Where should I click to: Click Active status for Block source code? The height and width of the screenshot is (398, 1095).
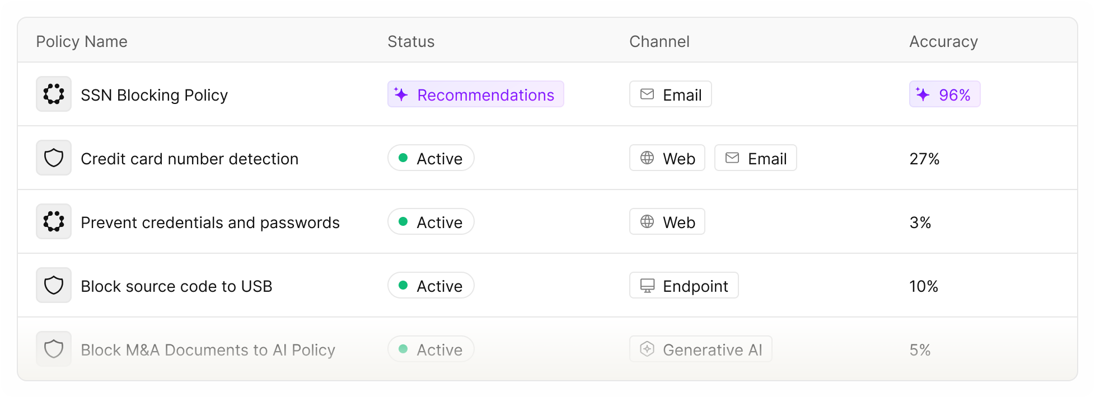pyautogui.click(x=430, y=286)
